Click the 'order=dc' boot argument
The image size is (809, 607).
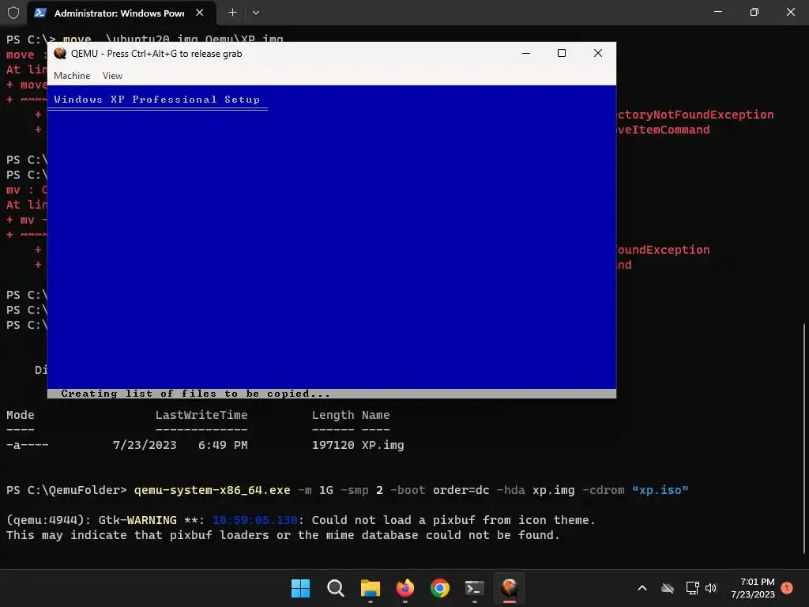(x=461, y=490)
